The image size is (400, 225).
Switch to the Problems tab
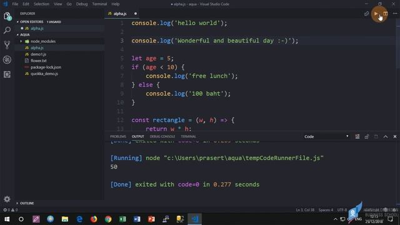pyautogui.click(x=118, y=136)
